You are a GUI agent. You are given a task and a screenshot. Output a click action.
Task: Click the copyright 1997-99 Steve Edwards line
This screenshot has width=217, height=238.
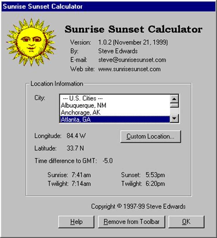coord(138,206)
